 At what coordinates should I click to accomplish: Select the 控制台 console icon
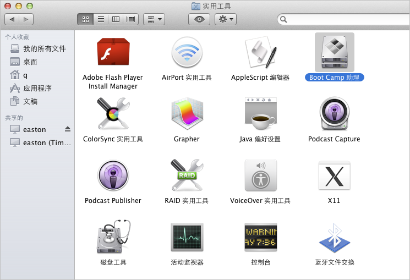tap(260, 237)
